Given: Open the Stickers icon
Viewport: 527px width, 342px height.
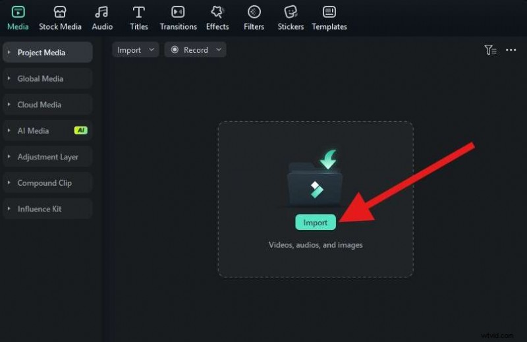Looking at the screenshot, I should tap(291, 13).
